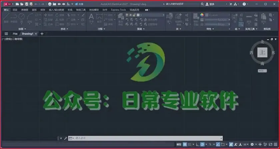Switch to the 开始 file tab
280x149 pixels.
click(15, 34)
